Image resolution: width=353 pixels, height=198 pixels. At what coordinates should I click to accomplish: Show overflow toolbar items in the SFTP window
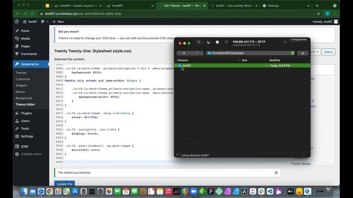pyautogui.click(x=285, y=42)
